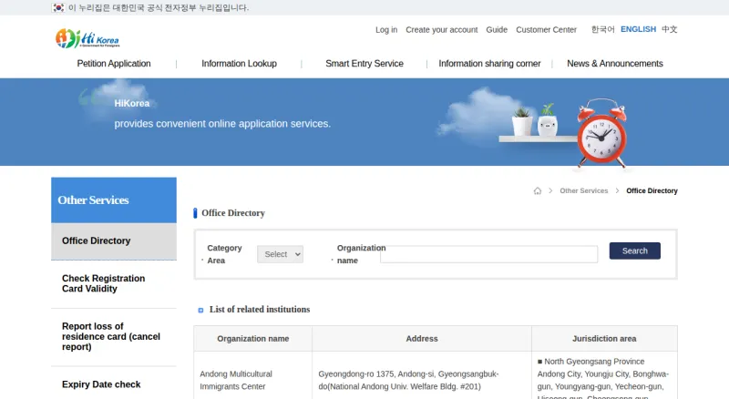The width and height of the screenshot is (729, 399).
Task: Open the Information Lookup menu
Action: tap(239, 64)
